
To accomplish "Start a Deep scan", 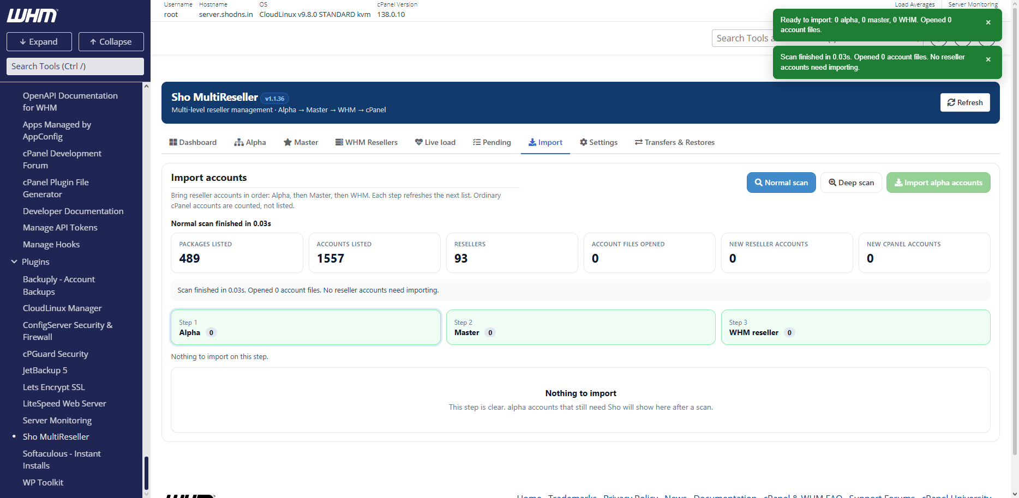I will pos(851,183).
